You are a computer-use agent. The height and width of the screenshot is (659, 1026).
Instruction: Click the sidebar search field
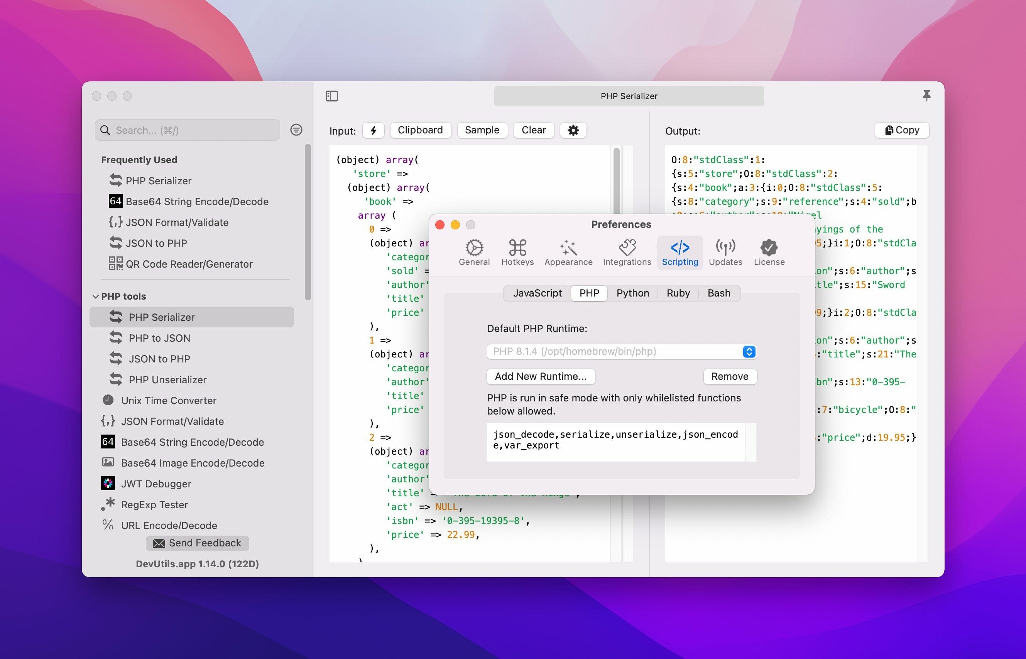pyautogui.click(x=188, y=130)
